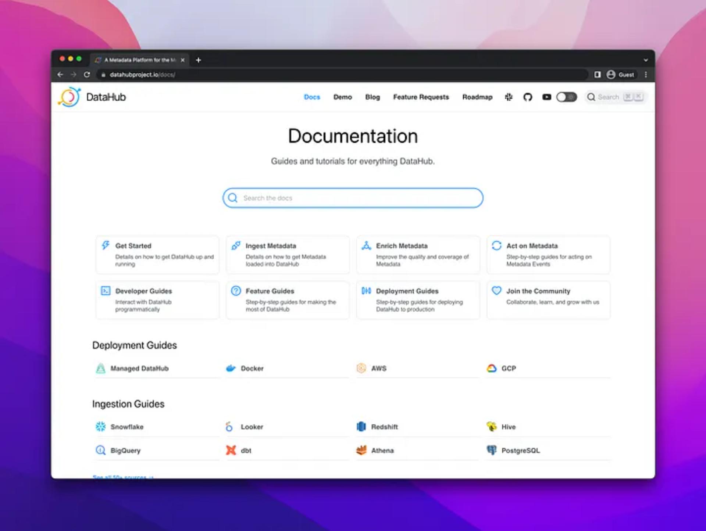The height and width of the screenshot is (531, 706).
Task: Click the dbt icon
Action: click(x=231, y=450)
